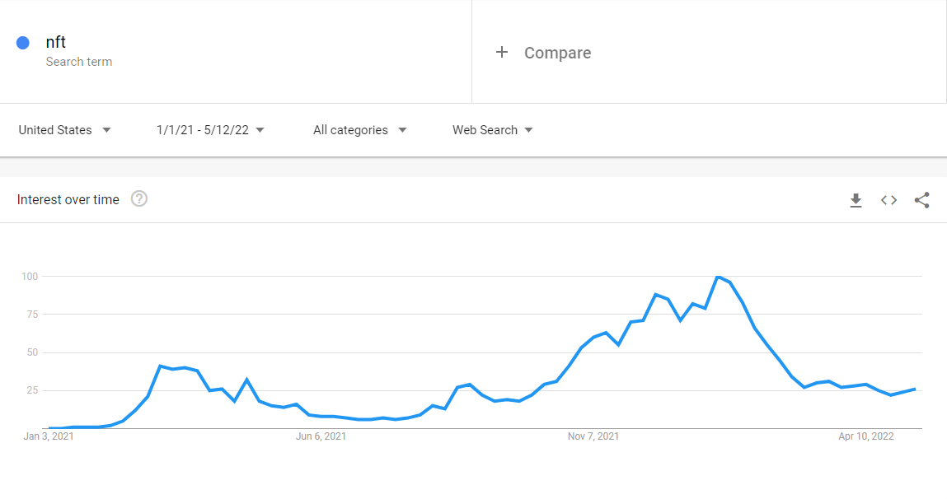Open help for Interest over time
The image size is (947, 499).
point(139,199)
